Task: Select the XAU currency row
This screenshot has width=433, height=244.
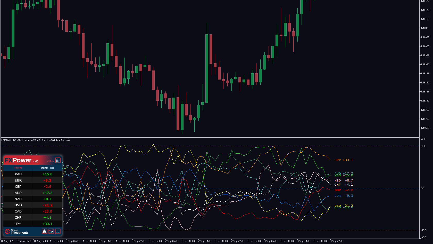Action: [33, 174]
